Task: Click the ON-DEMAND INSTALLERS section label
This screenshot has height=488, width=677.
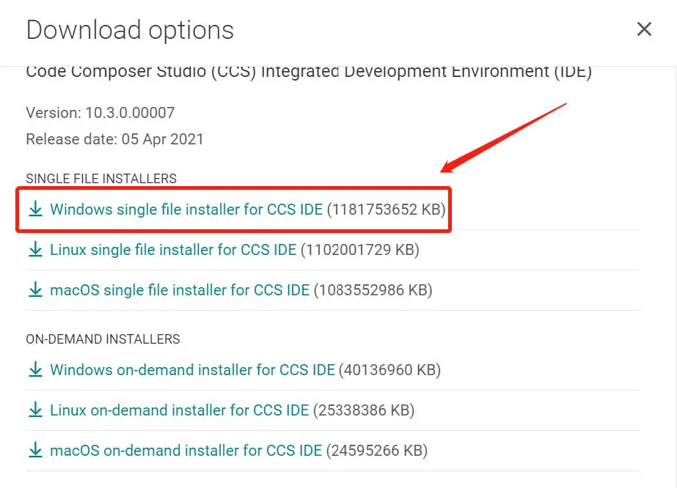Action: click(x=103, y=339)
